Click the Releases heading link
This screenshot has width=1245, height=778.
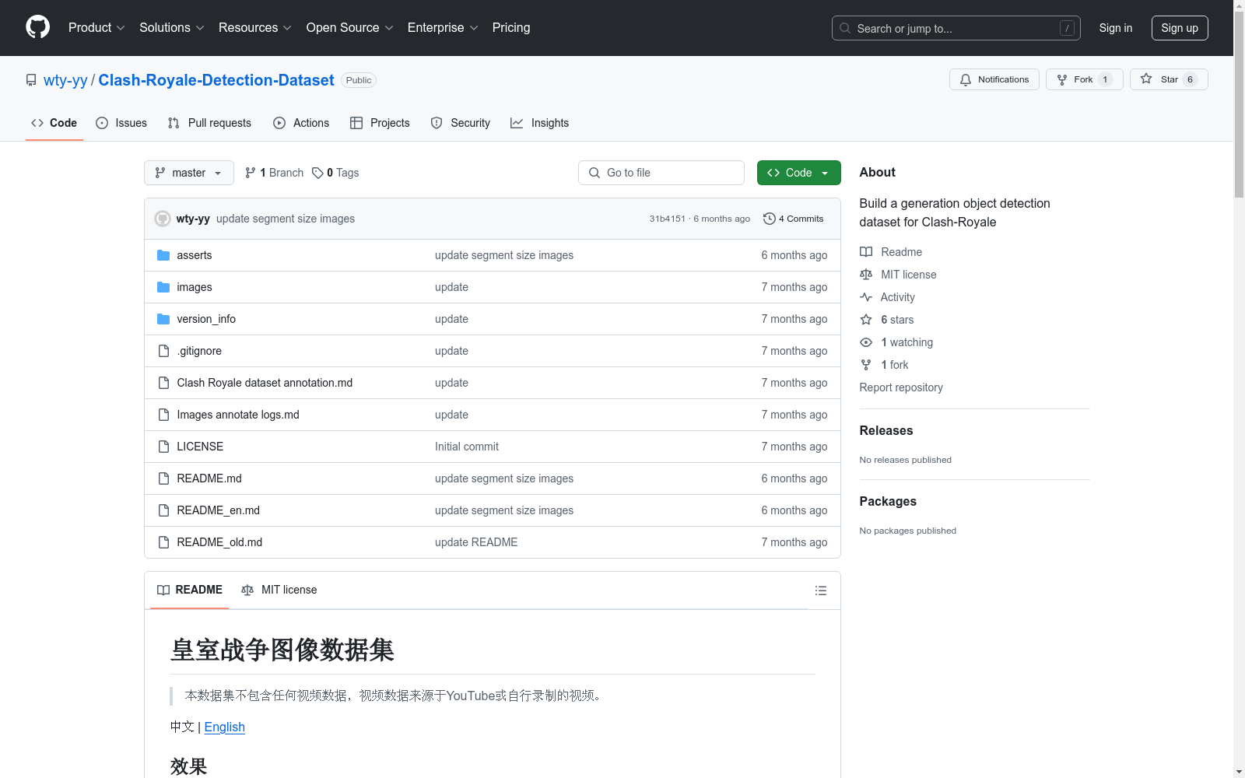tap(886, 430)
